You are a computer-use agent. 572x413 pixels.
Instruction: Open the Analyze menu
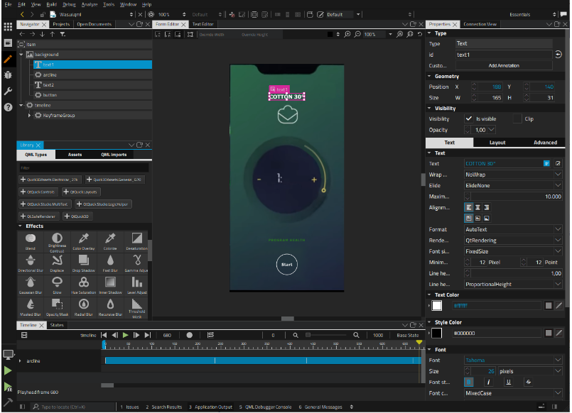[90, 4]
